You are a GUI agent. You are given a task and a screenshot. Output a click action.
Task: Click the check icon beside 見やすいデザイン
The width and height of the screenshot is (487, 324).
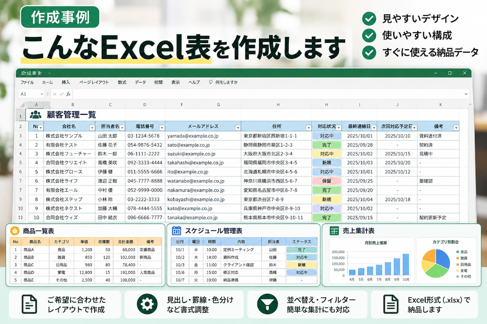coord(369,19)
